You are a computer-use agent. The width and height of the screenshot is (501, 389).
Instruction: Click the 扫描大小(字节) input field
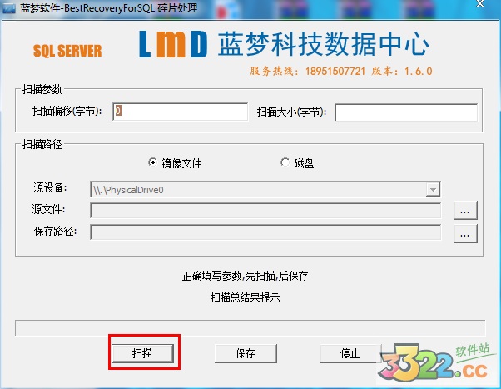click(406, 112)
